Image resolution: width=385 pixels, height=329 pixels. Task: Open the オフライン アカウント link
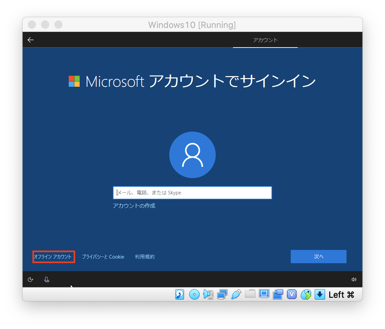[x=53, y=257]
